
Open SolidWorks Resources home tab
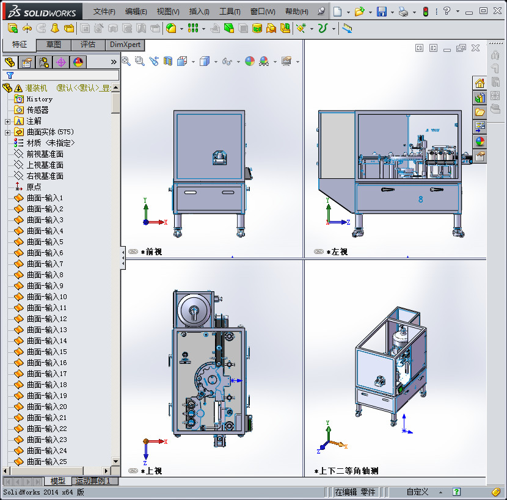pos(480,84)
